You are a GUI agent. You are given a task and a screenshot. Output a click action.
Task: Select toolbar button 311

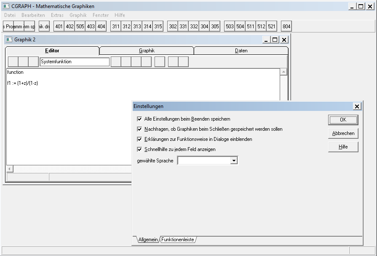click(116, 27)
